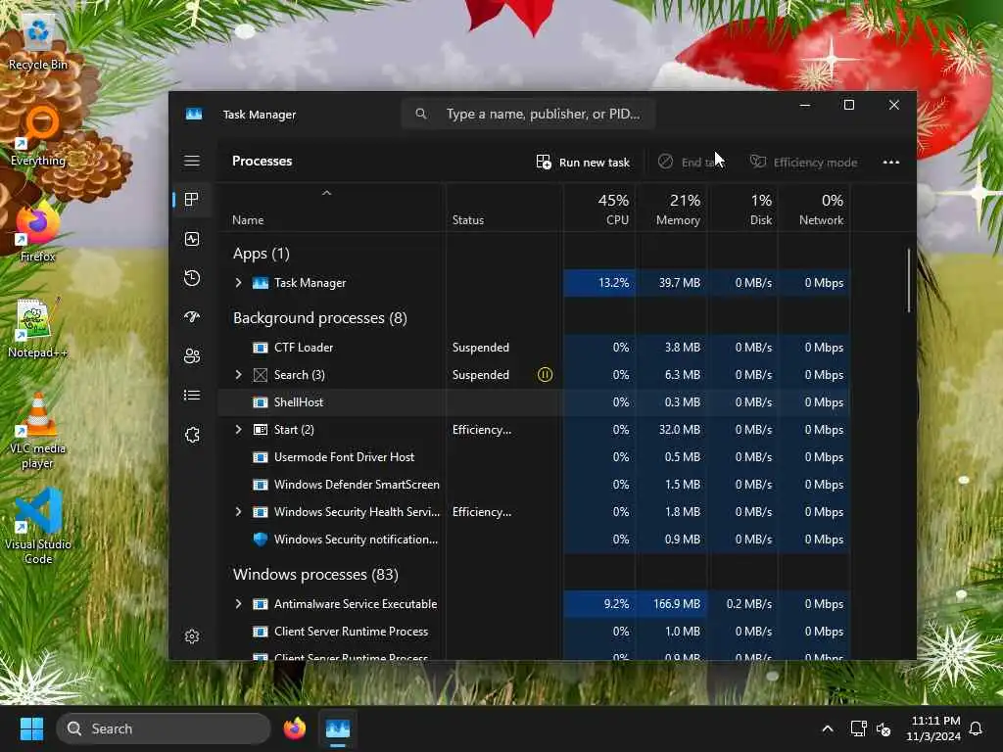The width and height of the screenshot is (1003, 752).
Task: Click the Windows Security notification shield icon
Action: click(260, 540)
